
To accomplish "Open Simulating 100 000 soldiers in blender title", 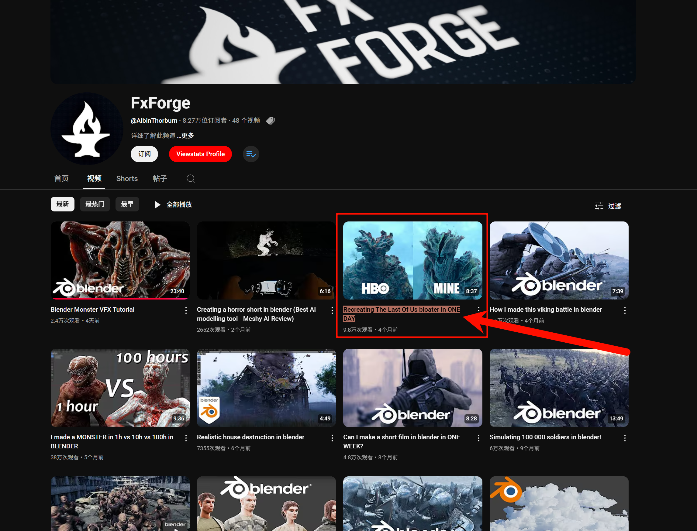I will tap(546, 437).
